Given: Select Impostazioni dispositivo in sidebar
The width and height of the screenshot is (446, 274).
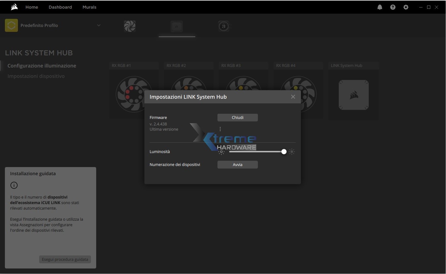Looking at the screenshot, I should [36, 76].
